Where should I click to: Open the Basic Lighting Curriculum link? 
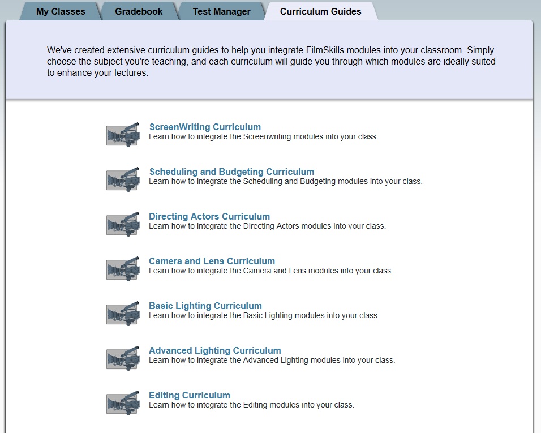point(205,306)
